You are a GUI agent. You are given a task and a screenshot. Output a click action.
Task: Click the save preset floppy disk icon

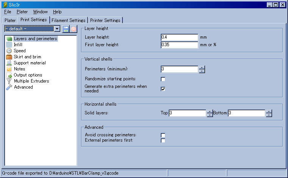[66, 29]
